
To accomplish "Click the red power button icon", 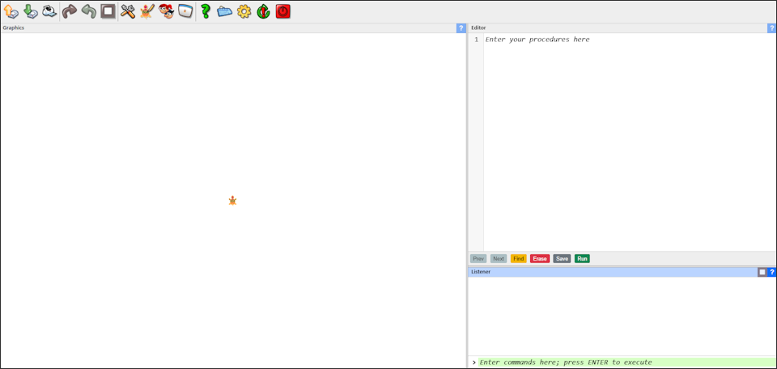I will tap(282, 11).
